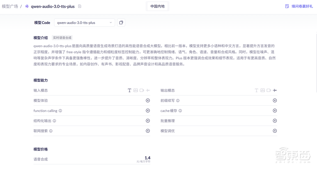Click the 输入模态 label

(x=41, y=90)
